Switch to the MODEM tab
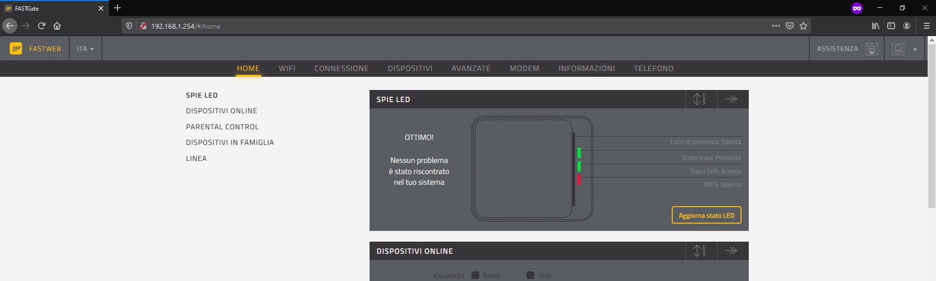The width and height of the screenshot is (936, 281). [x=525, y=69]
